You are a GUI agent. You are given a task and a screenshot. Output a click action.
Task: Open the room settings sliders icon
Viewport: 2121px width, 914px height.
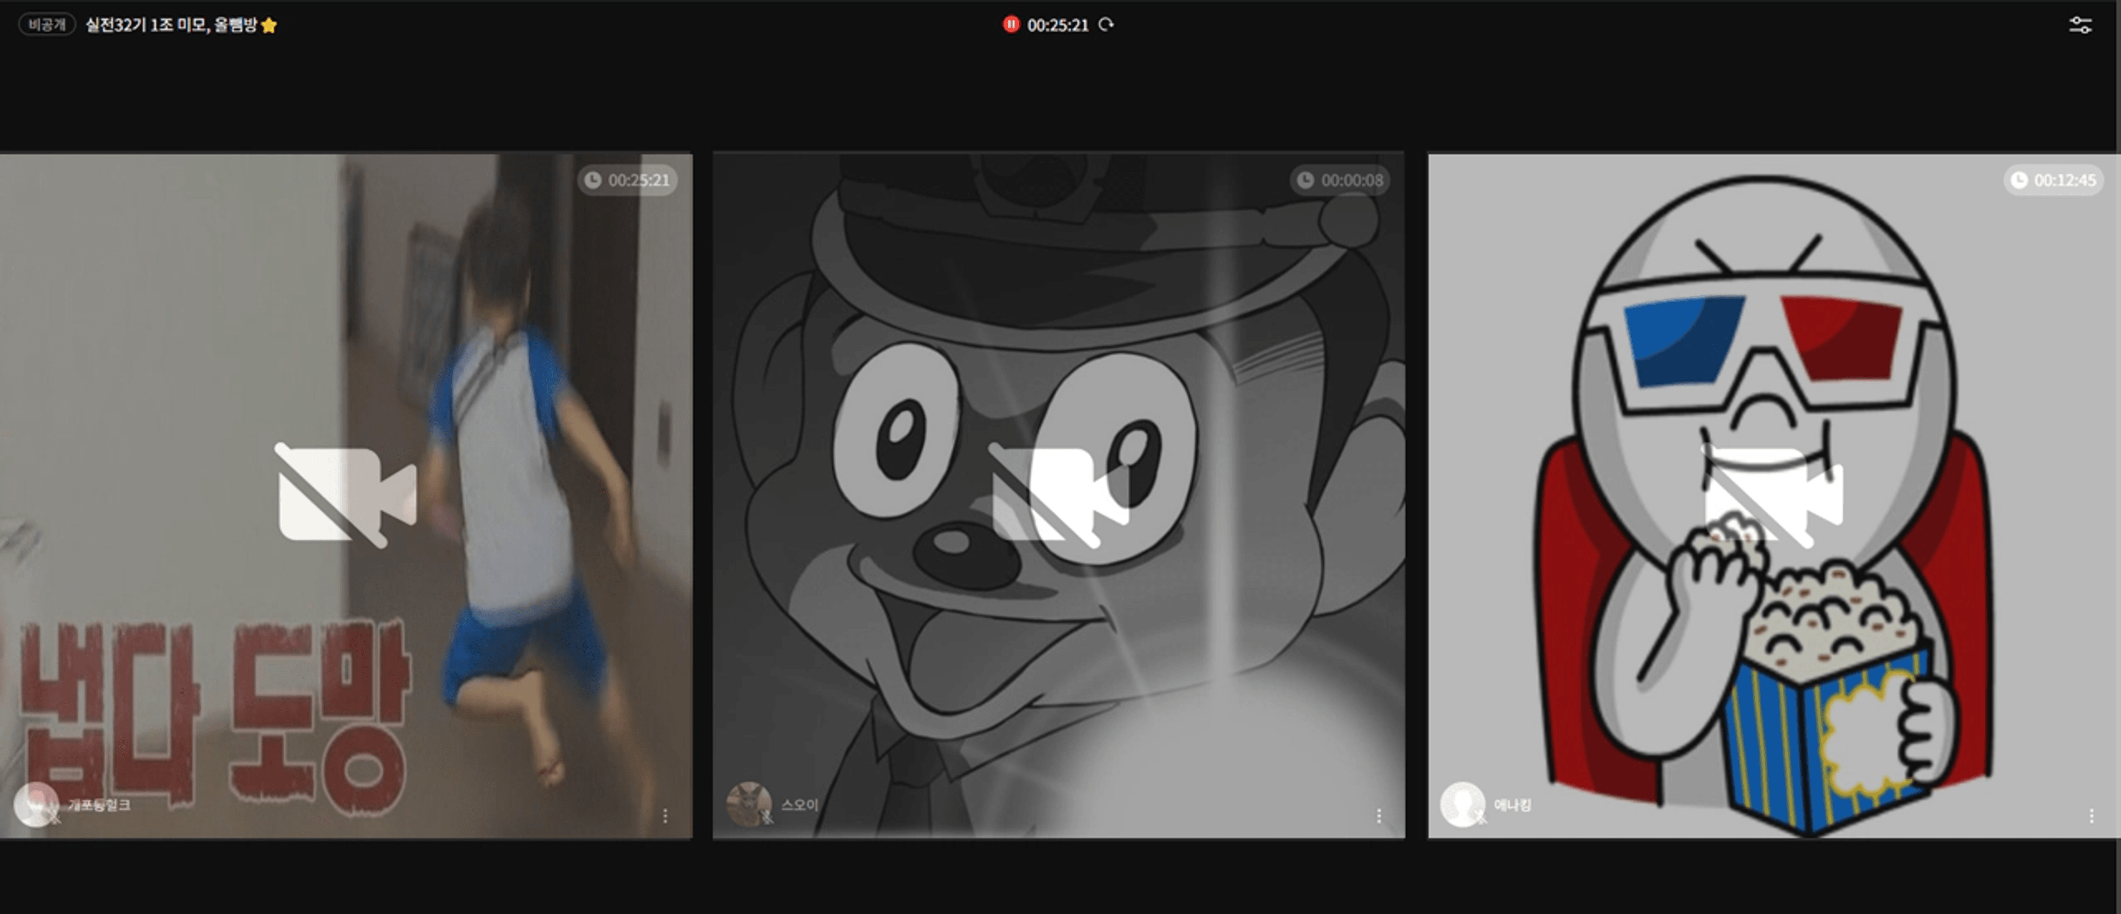pyautogui.click(x=2080, y=25)
